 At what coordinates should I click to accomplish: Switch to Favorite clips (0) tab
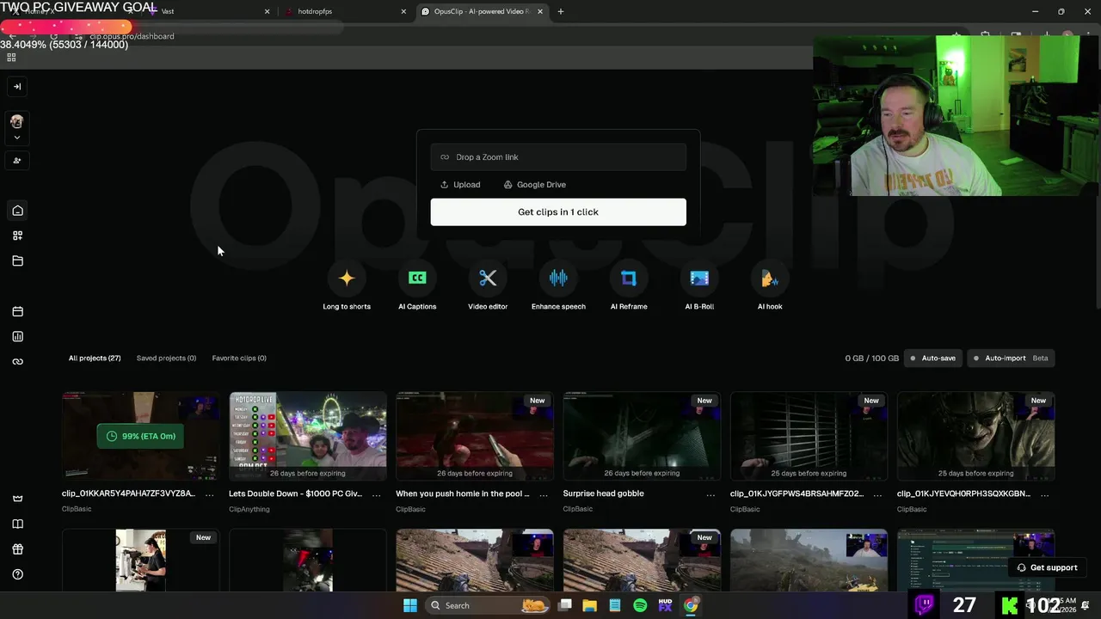239,358
